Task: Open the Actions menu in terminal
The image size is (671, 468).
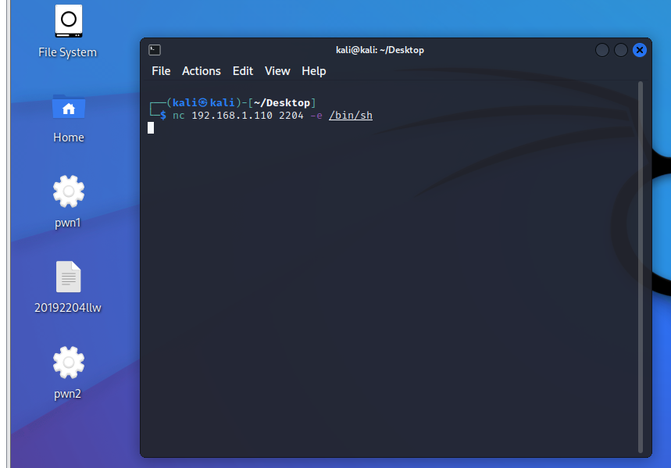Action: 201,71
